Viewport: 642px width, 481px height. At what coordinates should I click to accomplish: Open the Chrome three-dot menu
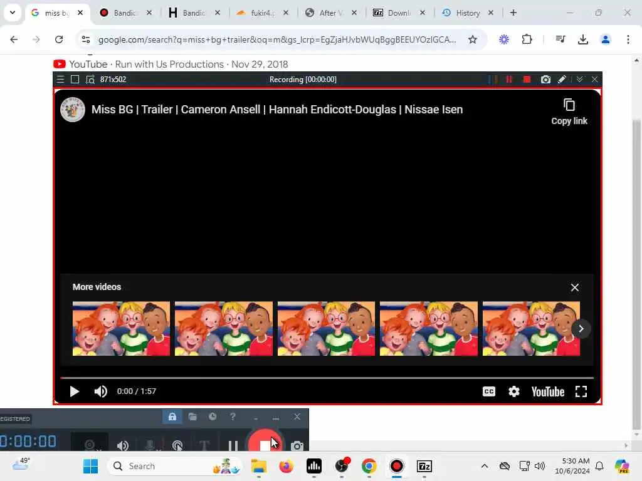[628, 39]
